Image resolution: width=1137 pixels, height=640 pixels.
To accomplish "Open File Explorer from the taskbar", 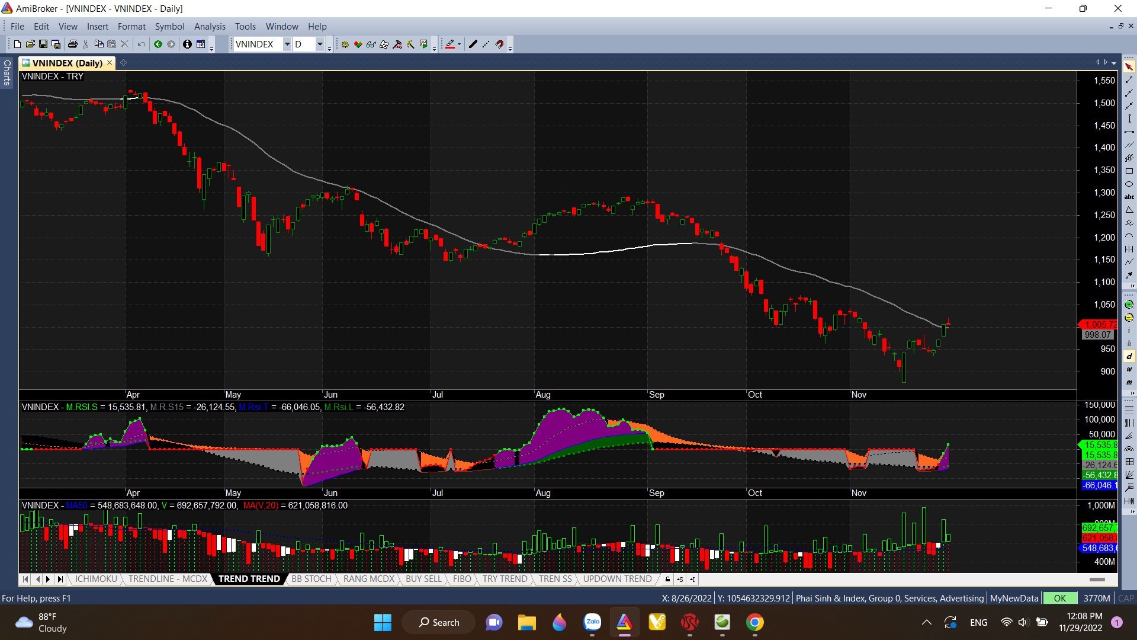I will 526,623.
